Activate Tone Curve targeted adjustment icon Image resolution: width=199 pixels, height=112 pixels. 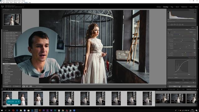(x=168, y=60)
